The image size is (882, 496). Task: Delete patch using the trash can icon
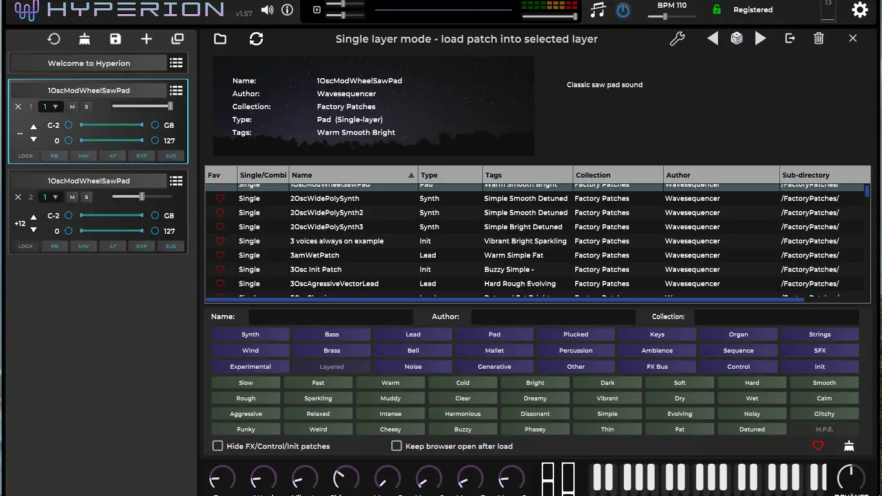click(x=819, y=39)
